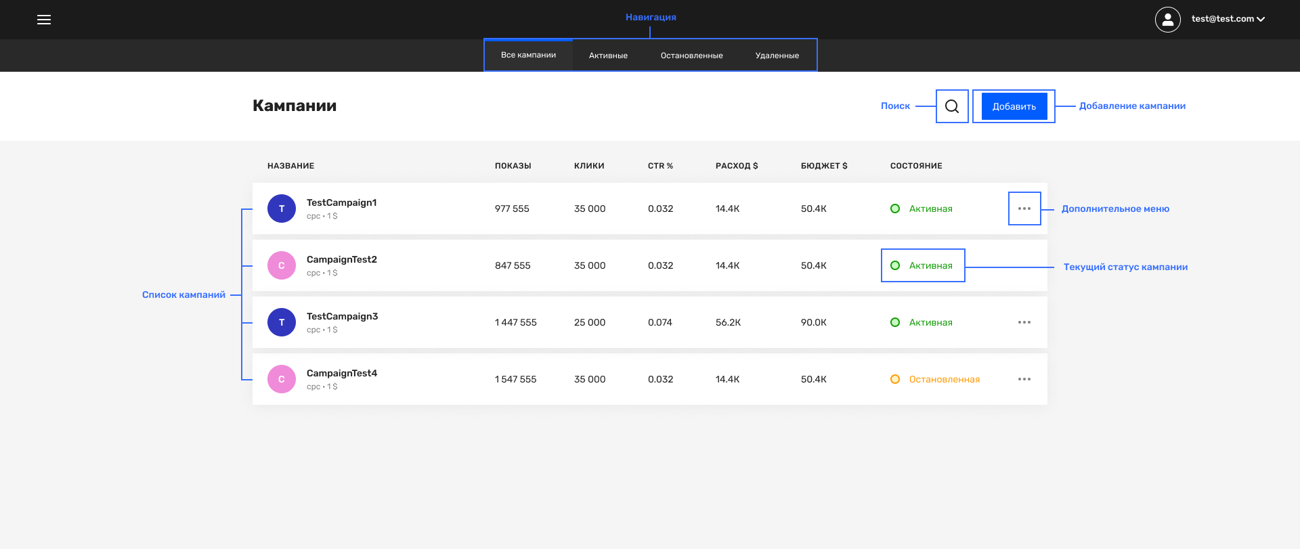Click the Кампании page heading
The height and width of the screenshot is (549, 1300).
click(295, 106)
